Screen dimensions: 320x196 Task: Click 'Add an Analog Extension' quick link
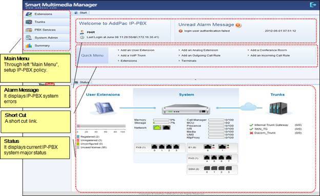tap(199, 50)
